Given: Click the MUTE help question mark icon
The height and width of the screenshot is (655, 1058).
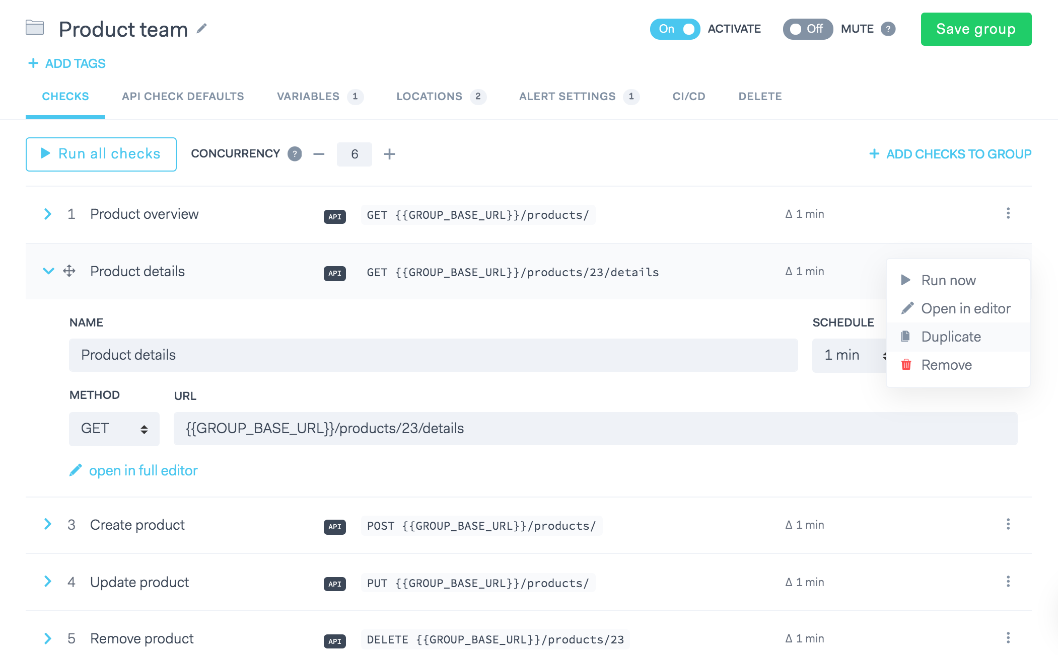Looking at the screenshot, I should point(888,29).
